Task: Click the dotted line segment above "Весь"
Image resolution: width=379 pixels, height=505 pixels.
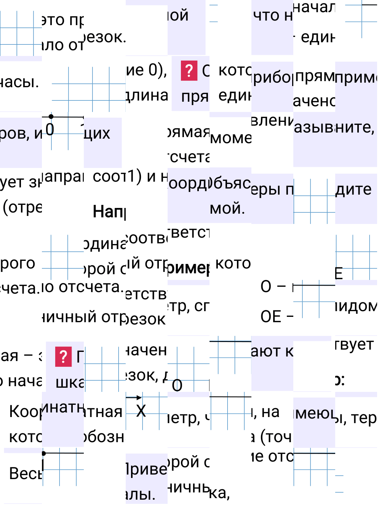Action: (x=63, y=453)
